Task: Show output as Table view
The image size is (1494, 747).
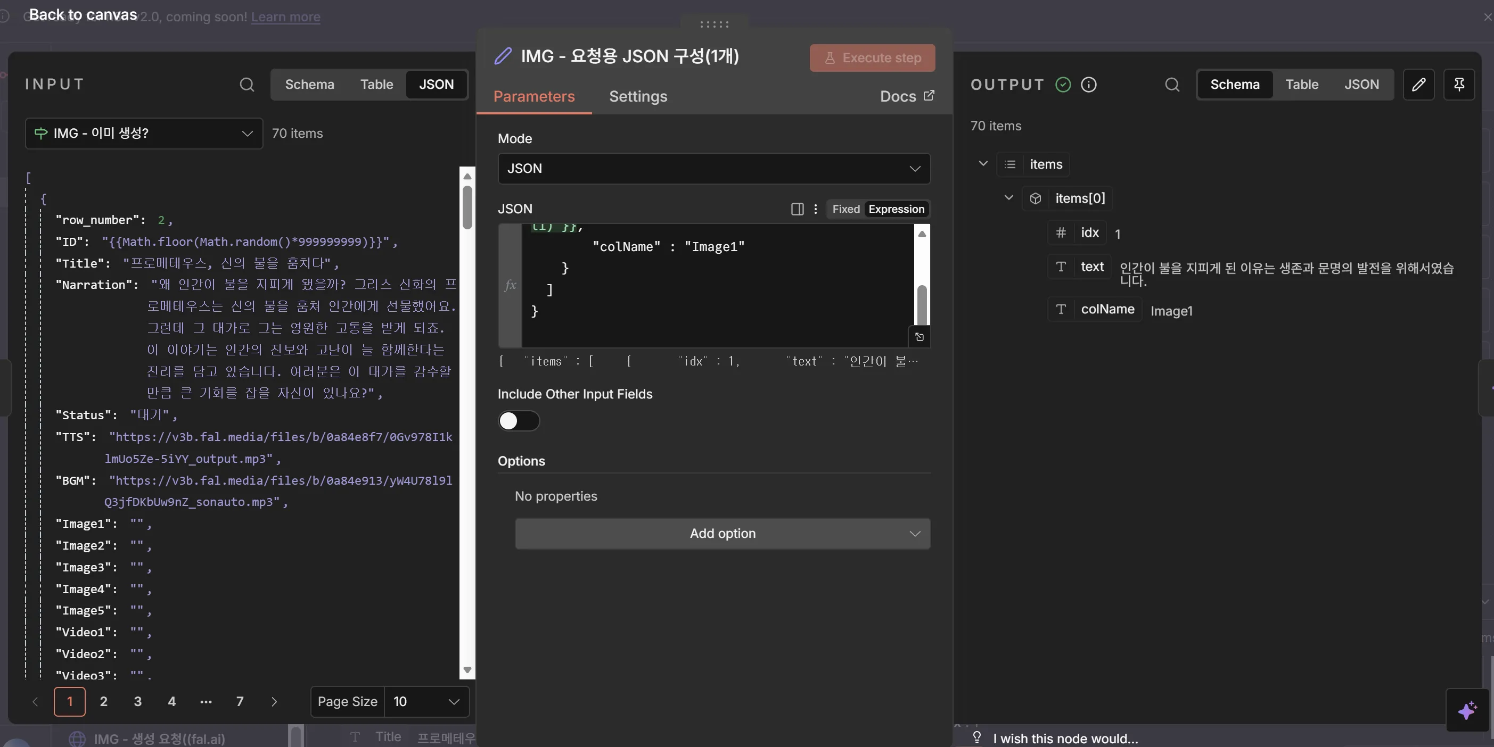Action: pos(1302,85)
